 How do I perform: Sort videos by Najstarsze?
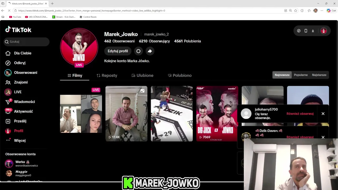click(319, 75)
